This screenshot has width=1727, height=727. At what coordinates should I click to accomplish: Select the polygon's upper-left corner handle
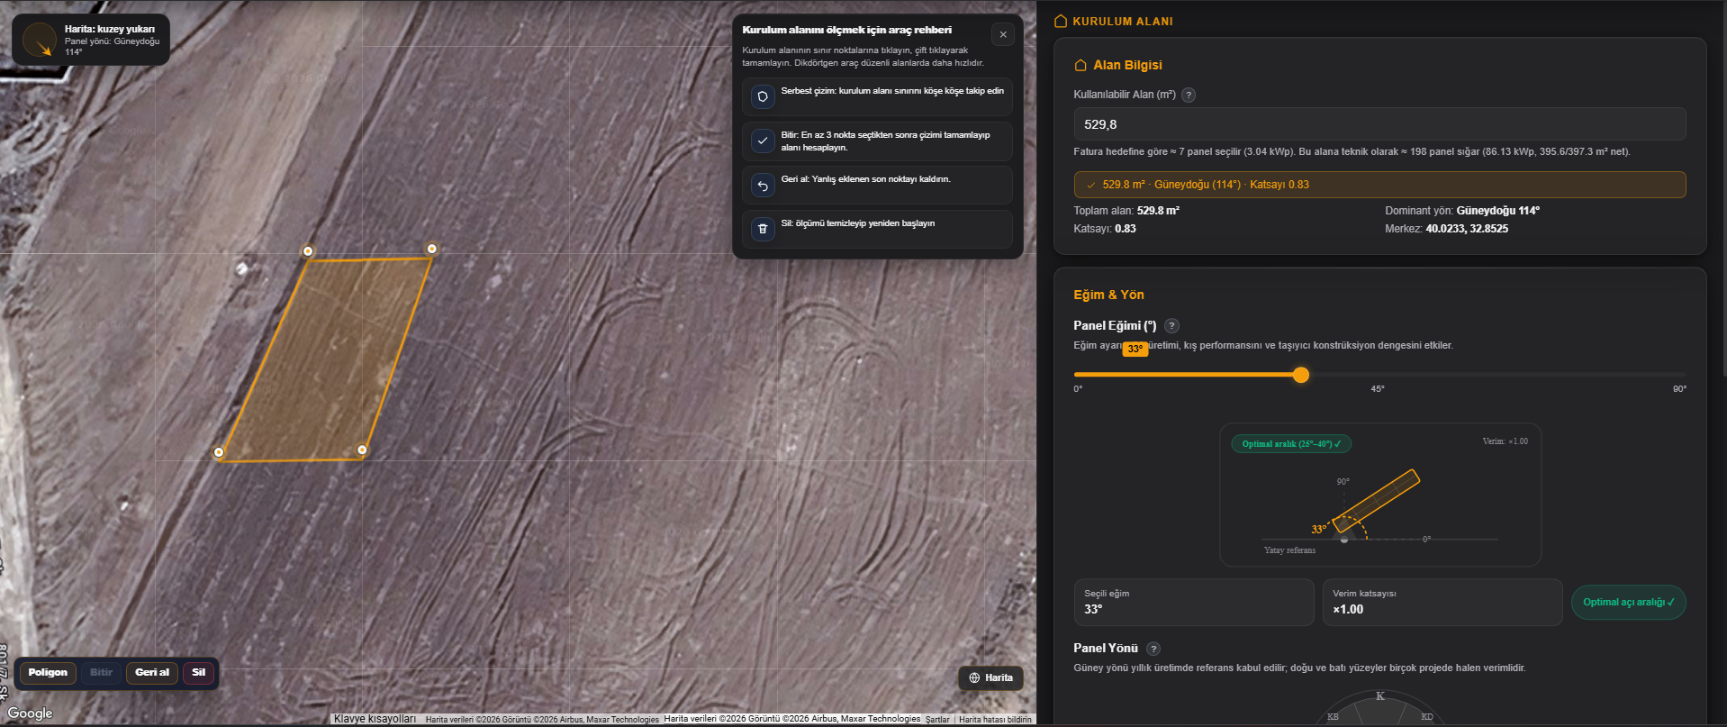coord(308,251)
